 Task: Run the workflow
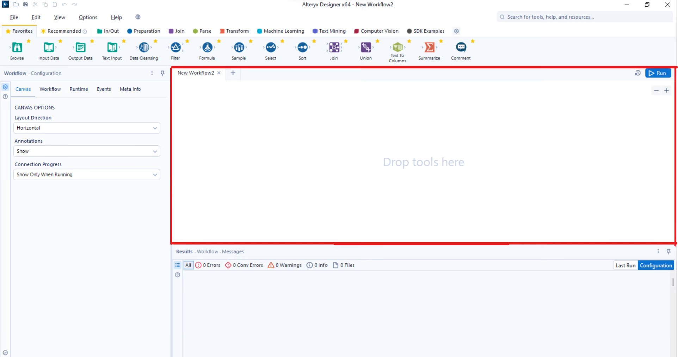pos(658,73)
